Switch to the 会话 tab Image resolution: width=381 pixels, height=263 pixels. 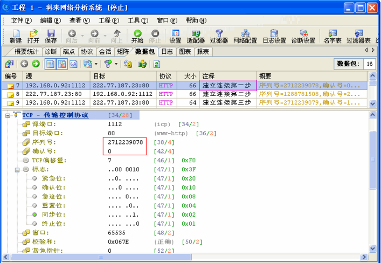tap(106, 52)
